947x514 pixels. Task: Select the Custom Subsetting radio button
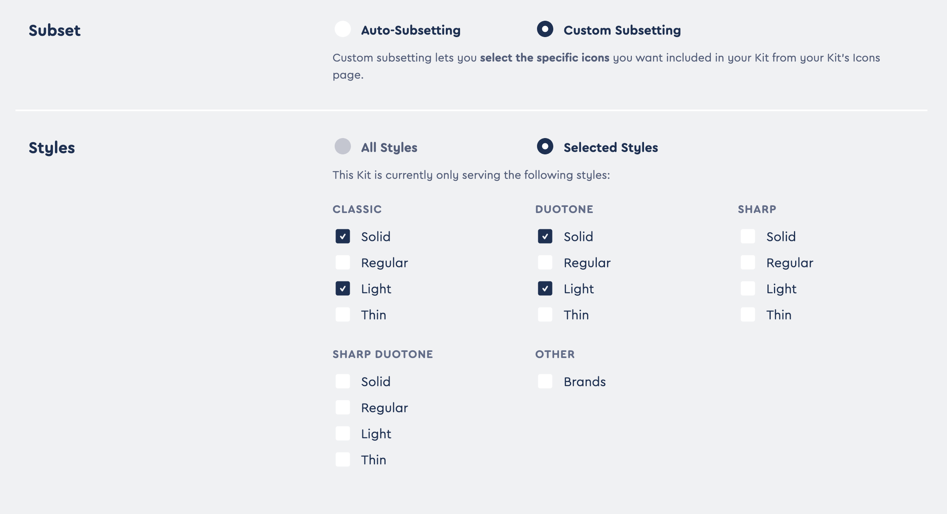546,30
